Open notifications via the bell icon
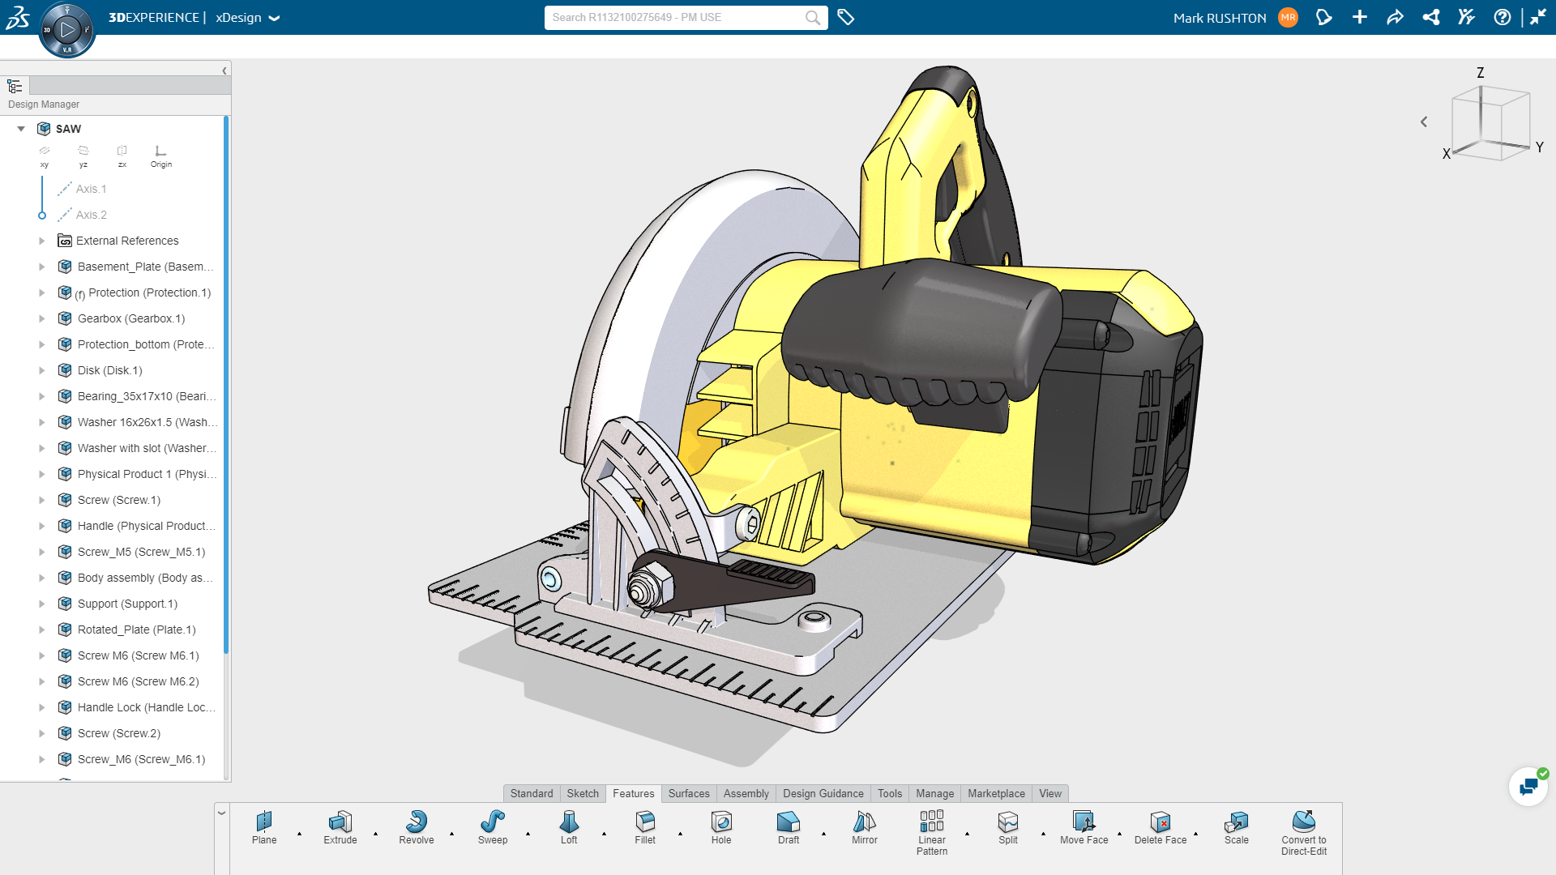The height and width of the screenshot is (875, 1556). [x=1324, y=17]
